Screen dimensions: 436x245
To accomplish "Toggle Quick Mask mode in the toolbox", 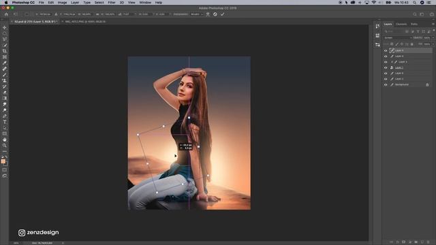I will click(5, 169).
